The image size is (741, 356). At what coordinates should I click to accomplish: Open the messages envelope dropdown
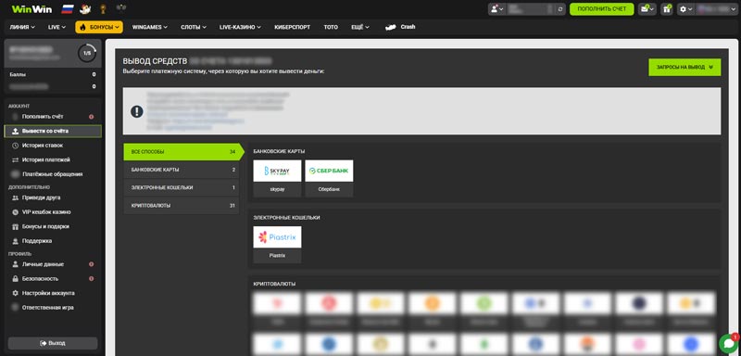647,9
